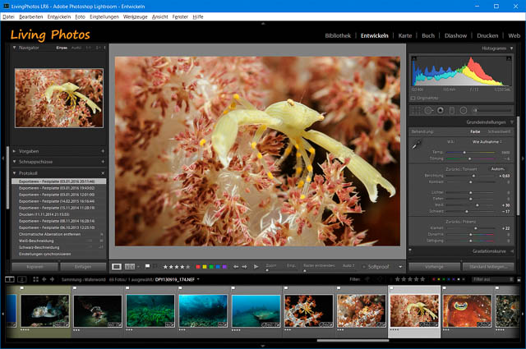
Task: Click the Einfügen button
Action: click(83, 267)
